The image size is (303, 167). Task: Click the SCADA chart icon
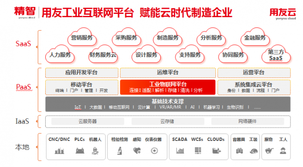pos(180,151)
